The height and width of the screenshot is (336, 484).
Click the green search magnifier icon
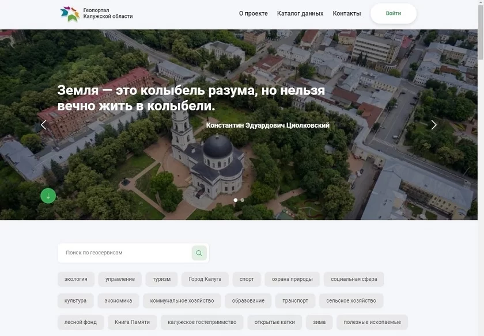(x=199, y=253)
